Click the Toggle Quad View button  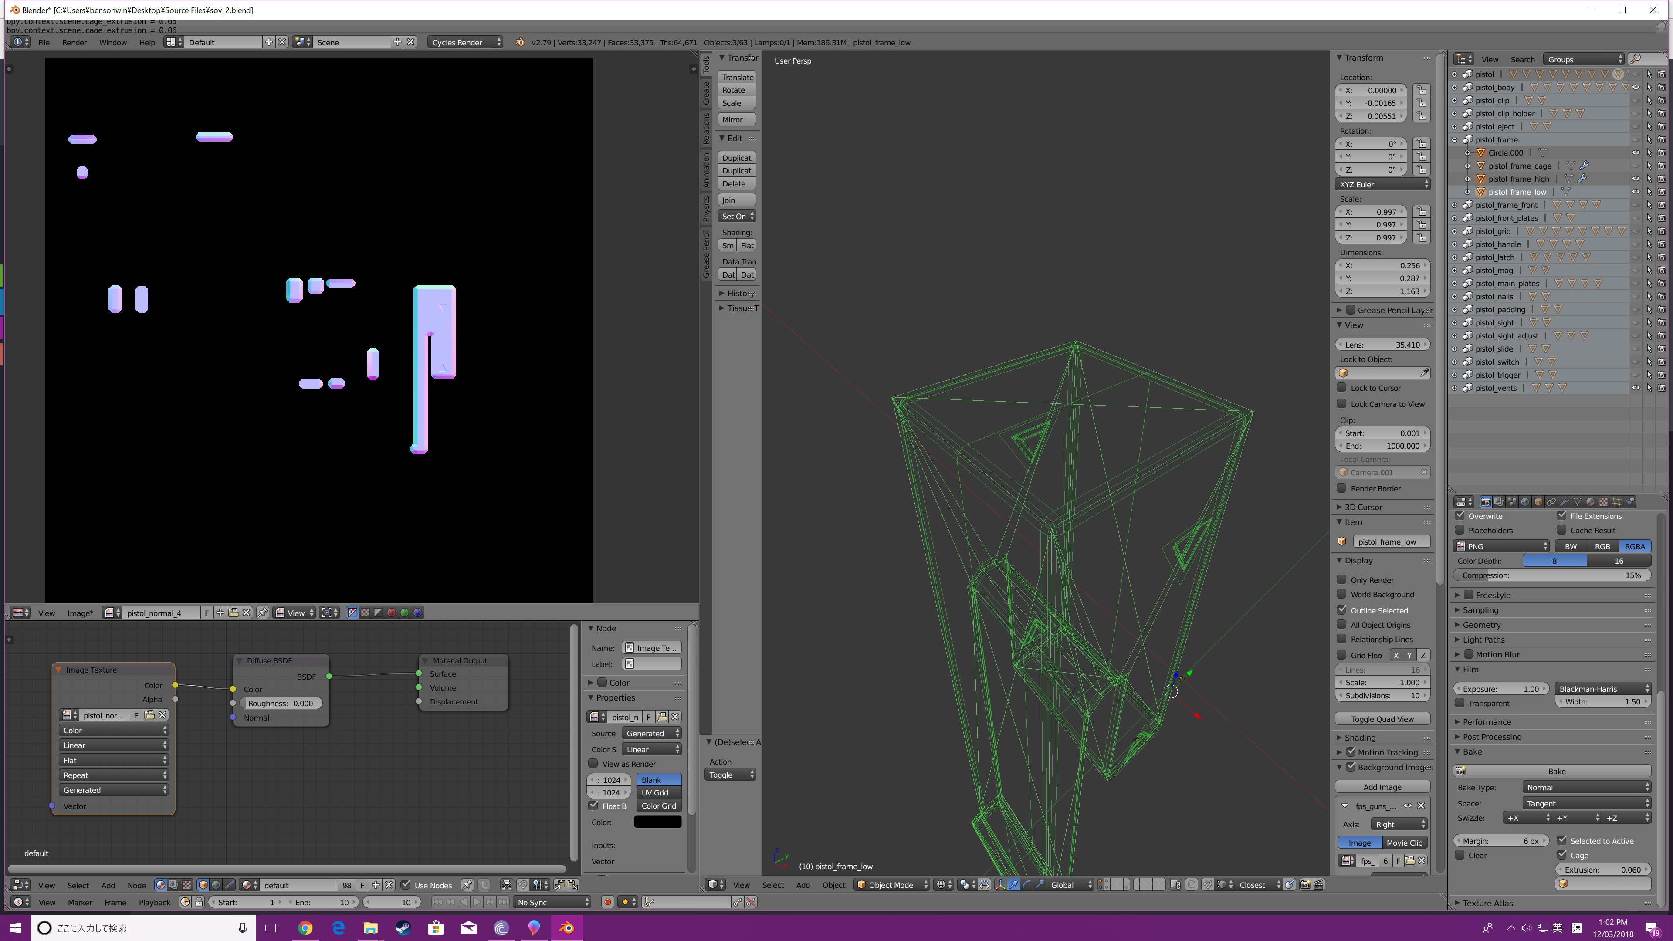(x=1382, y=719)
